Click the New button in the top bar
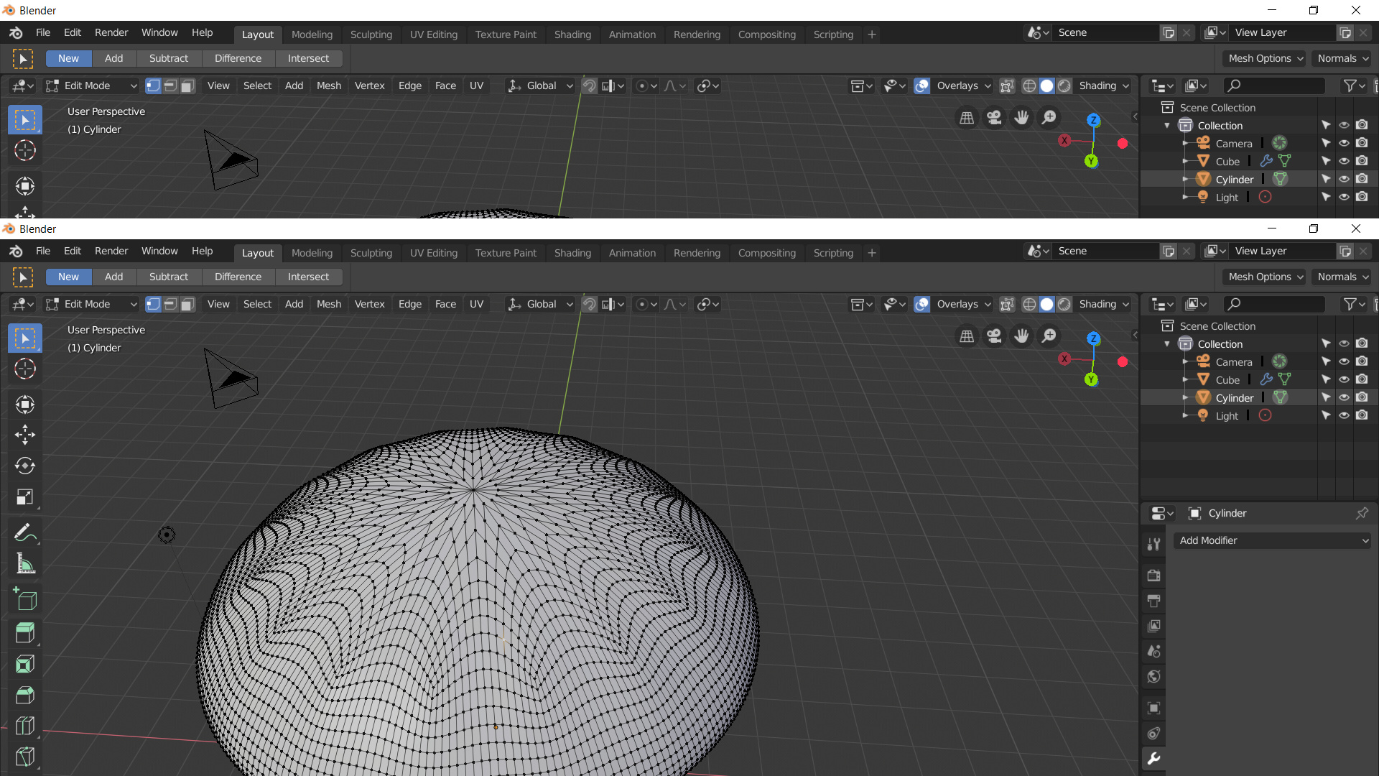Image resolution: width=1379 pixels, height=776 pixels. tap(68, 277)
